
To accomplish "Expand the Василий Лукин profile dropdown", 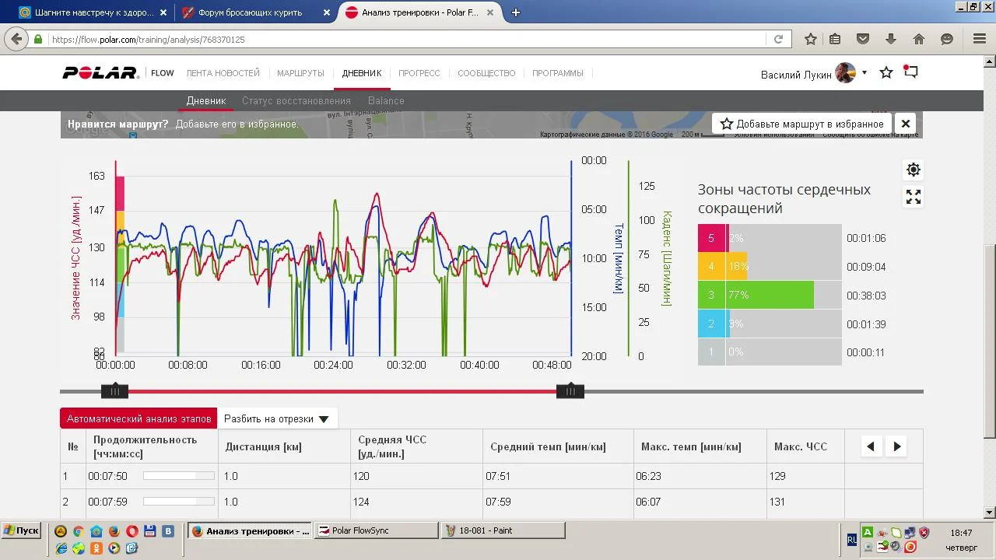I will click(864, 73).
